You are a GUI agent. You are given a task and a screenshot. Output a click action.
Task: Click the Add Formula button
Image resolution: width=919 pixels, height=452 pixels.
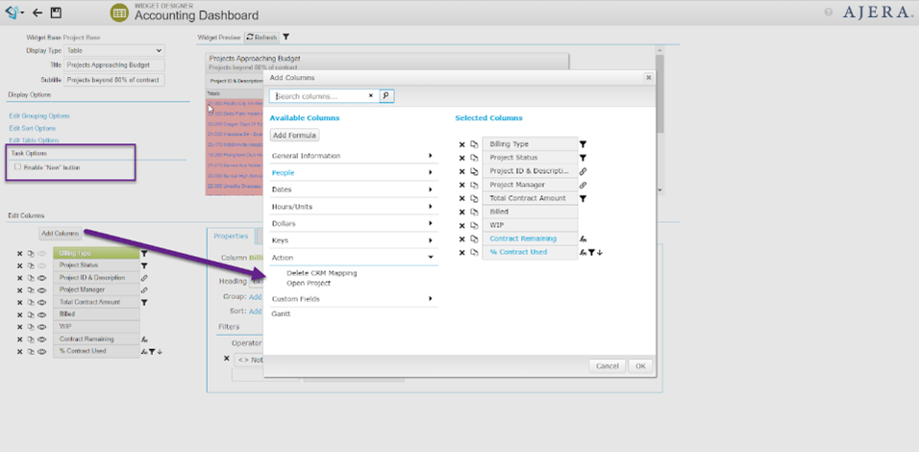[x=294, y=136]
